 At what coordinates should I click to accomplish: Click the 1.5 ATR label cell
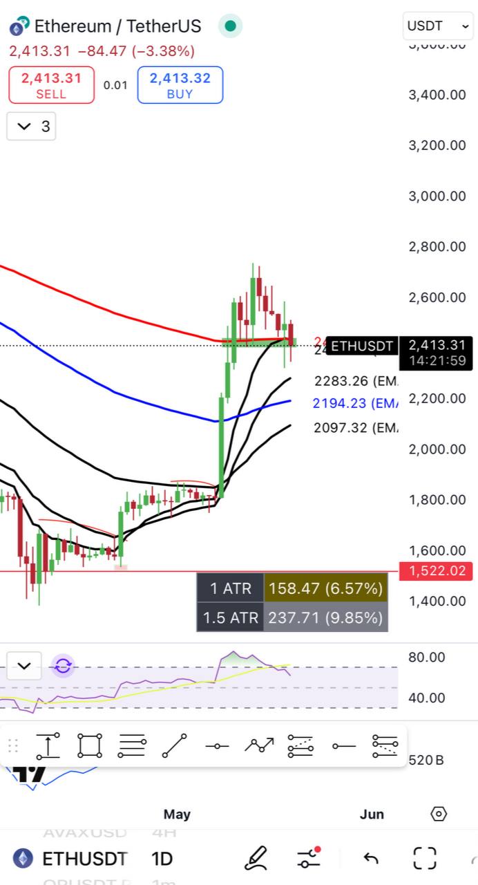pyautogui.click(x=230, y=616)
